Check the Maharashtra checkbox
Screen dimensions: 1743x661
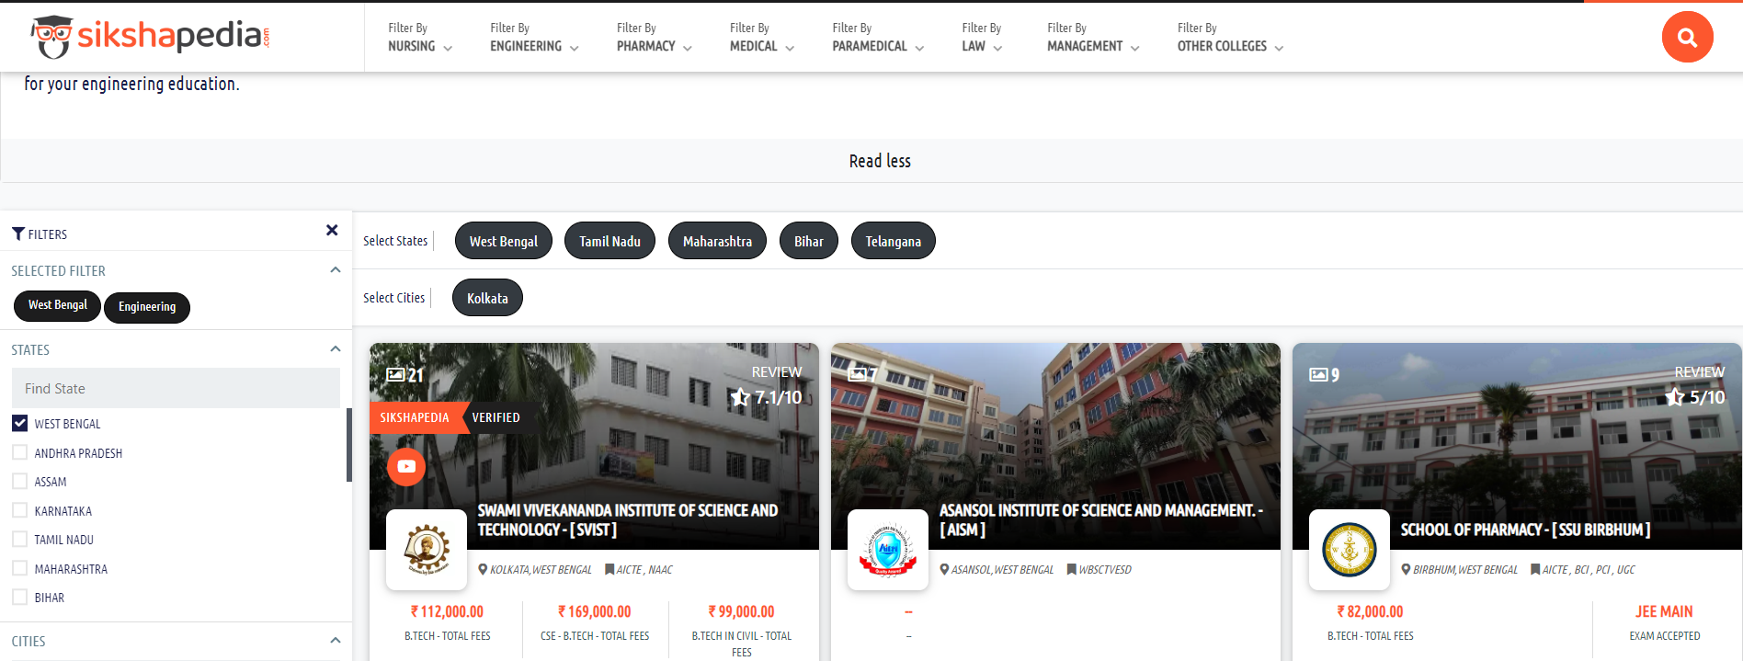click(x=19, y=568)
